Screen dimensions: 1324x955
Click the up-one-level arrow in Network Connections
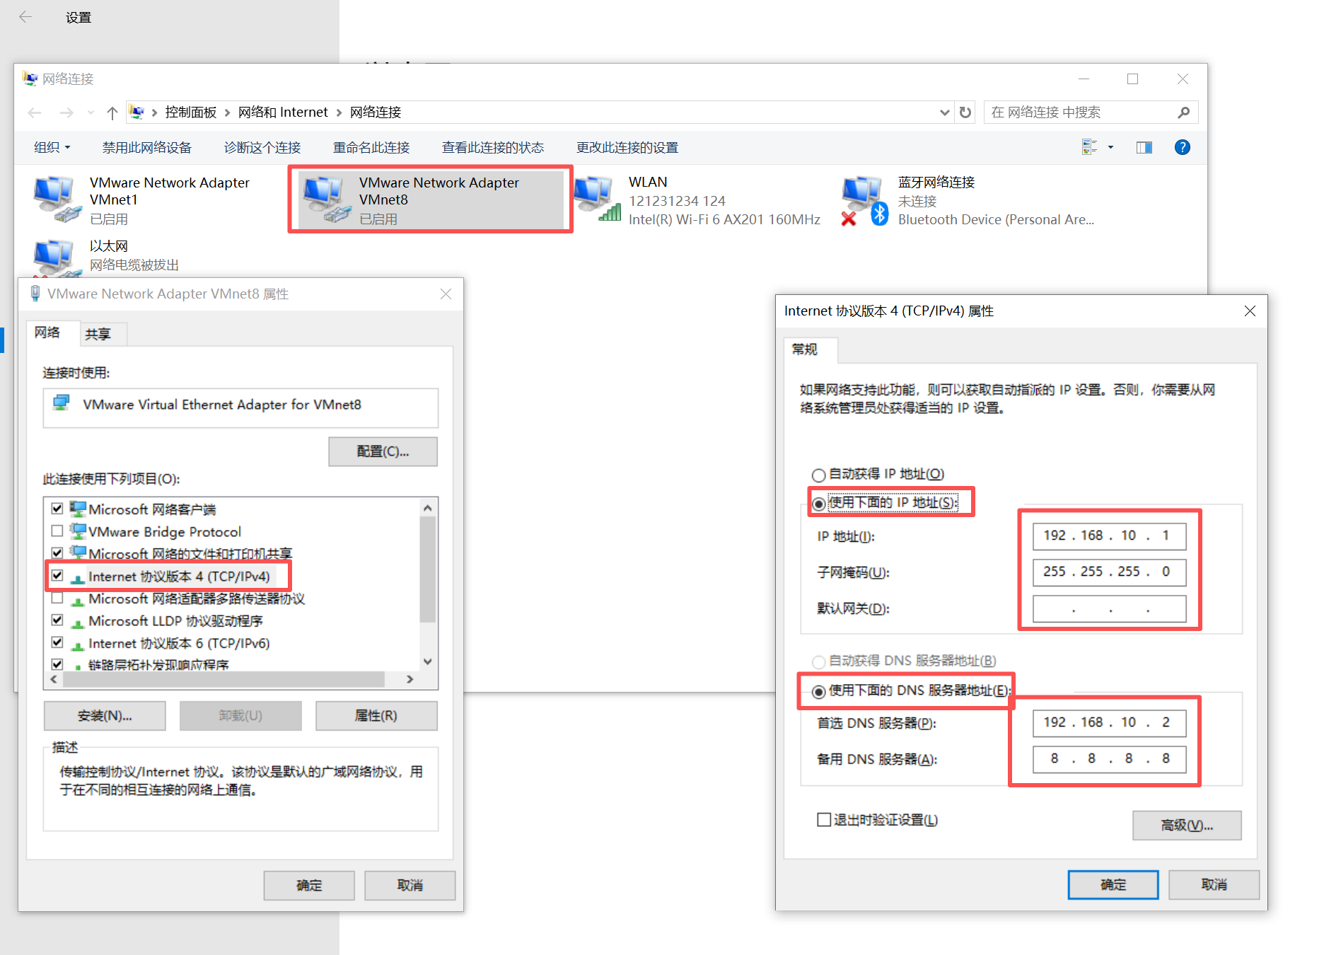point(112,112)
